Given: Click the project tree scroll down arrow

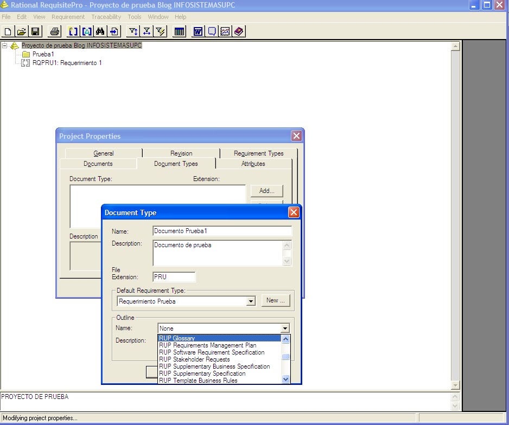Looking at the screenshot, I should [455, 385].
